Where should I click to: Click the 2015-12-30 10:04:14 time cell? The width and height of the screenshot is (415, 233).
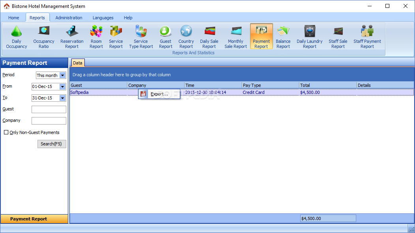213,92
